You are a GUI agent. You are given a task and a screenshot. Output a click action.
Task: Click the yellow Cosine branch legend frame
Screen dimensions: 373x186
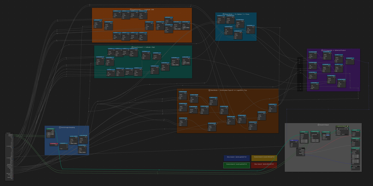click(x=264, y=158)
